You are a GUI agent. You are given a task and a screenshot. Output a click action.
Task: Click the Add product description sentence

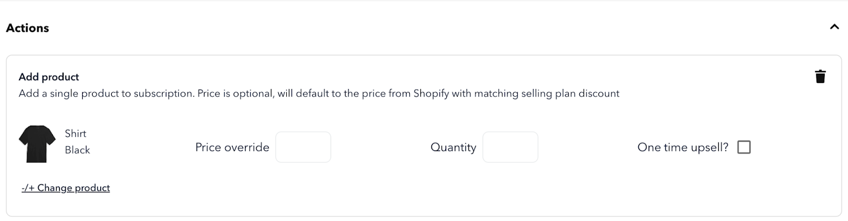point(319,94)
